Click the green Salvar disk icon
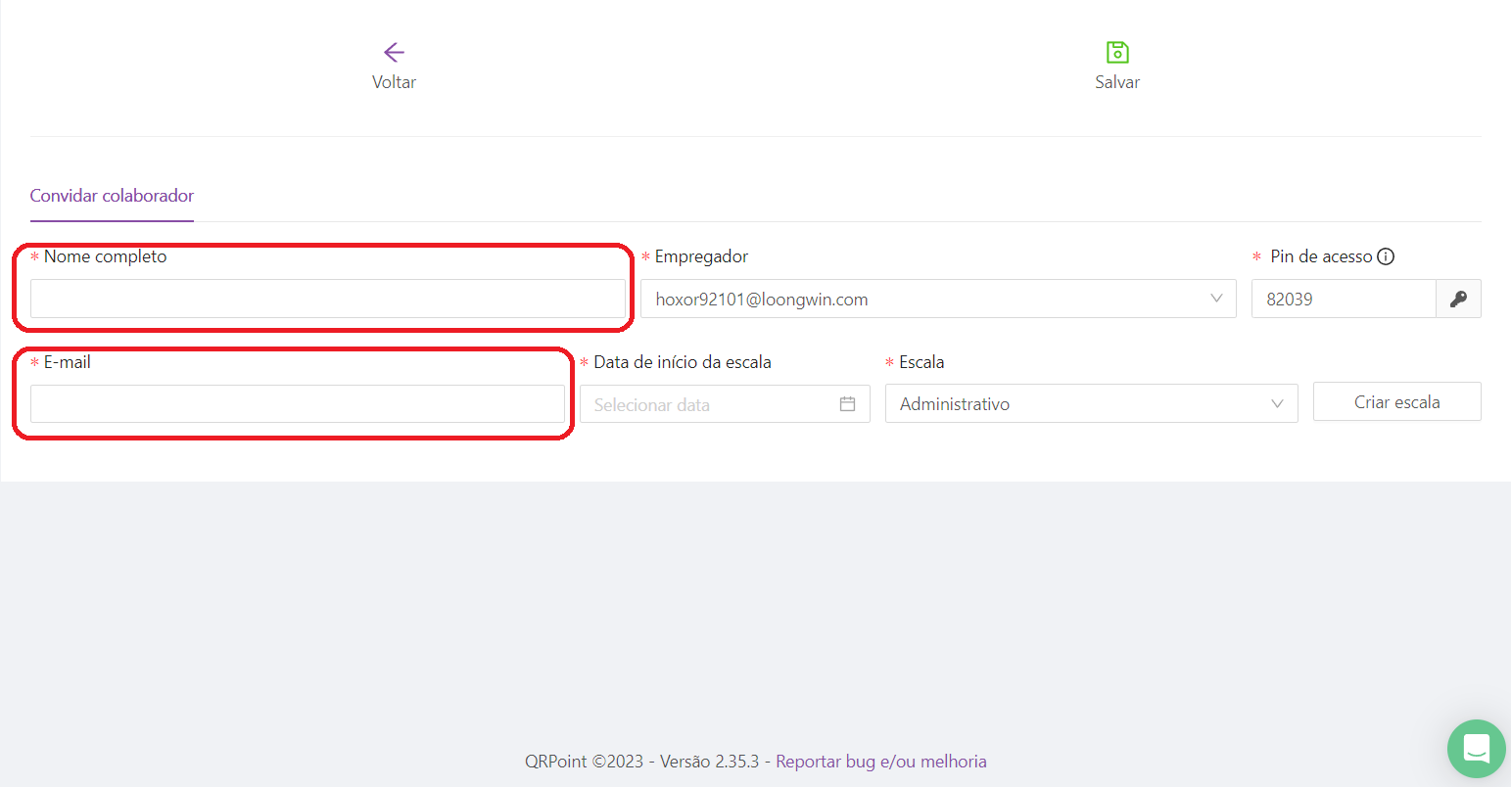This screenshot has height=787, width=1511. click(x=1117, y=52)
